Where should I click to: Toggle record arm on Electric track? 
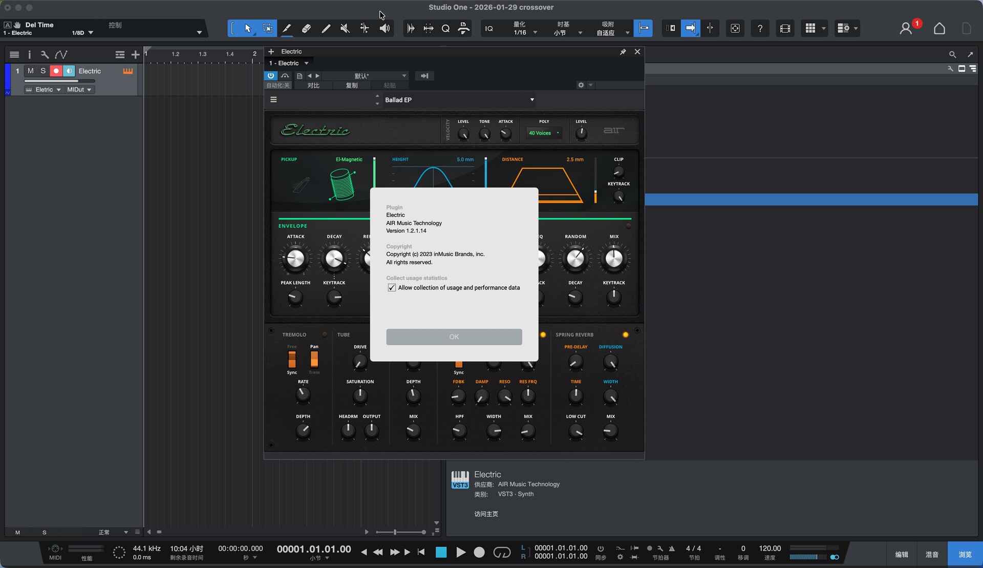[x=56, y=71]
